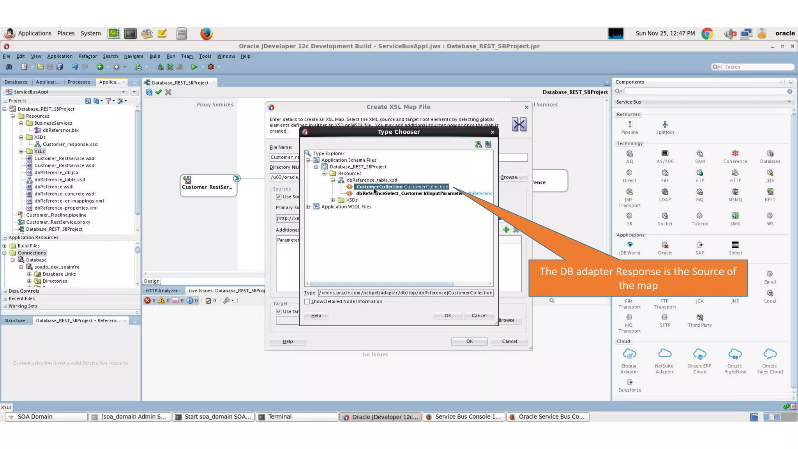Click the green Run toolbar button
This screenshot has width=798, height=449.
click(194, 67)
